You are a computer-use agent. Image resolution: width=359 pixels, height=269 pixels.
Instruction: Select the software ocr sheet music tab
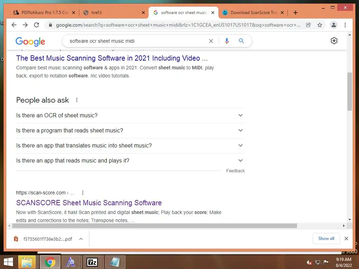tap(184, 13)
